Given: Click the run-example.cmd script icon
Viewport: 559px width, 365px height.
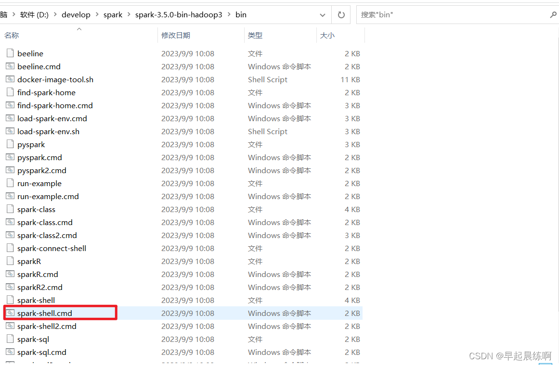Looking at the screenshot, I should [x=10, y=196].
